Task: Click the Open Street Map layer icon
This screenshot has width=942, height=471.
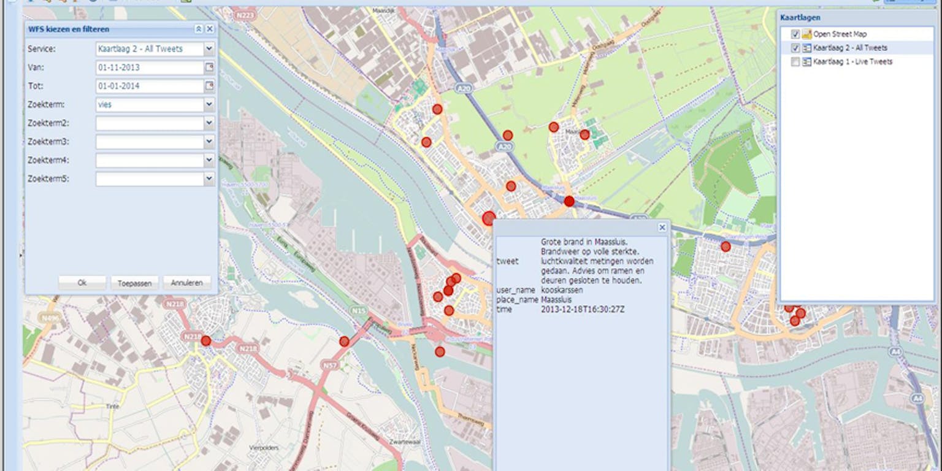Action: pos(806,34)
